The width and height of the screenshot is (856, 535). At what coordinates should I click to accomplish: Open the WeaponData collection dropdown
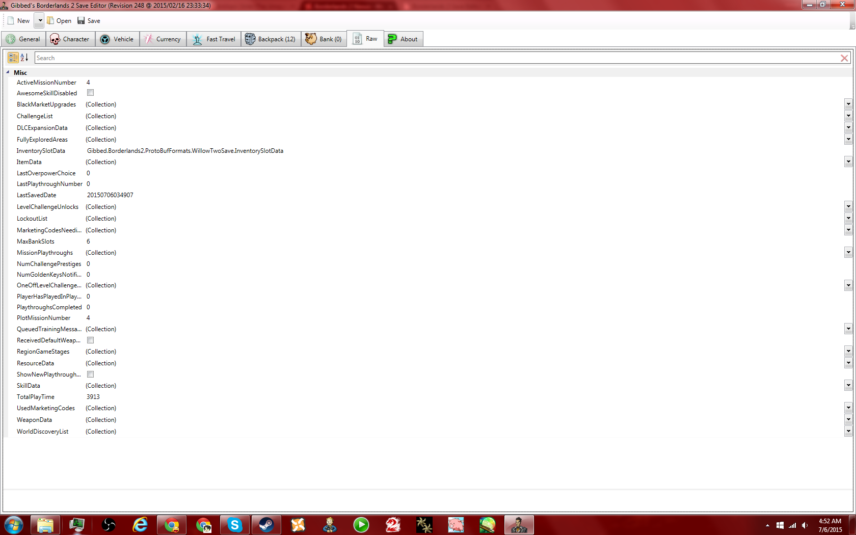848,420
